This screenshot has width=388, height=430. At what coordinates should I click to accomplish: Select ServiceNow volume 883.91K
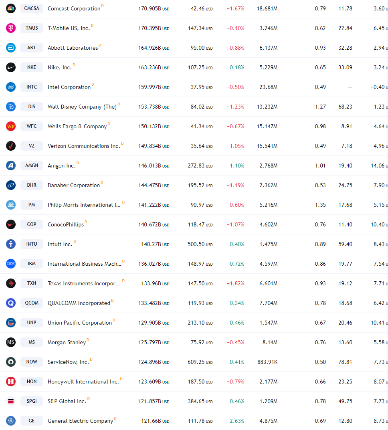coord(267,362)
